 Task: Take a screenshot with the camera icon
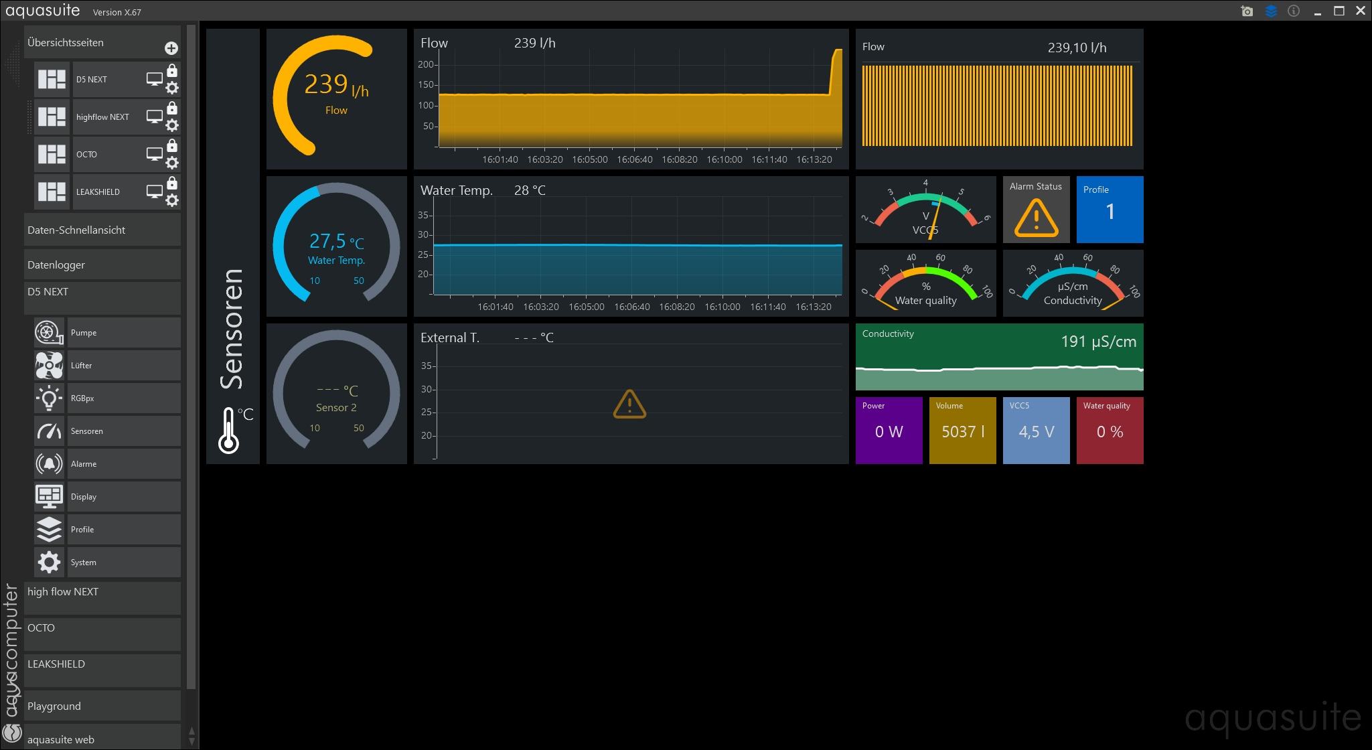[1247, 11]
